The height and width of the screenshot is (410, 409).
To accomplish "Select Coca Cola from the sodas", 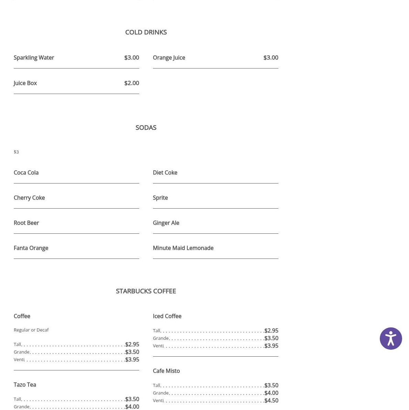I will tap(26, 172).
